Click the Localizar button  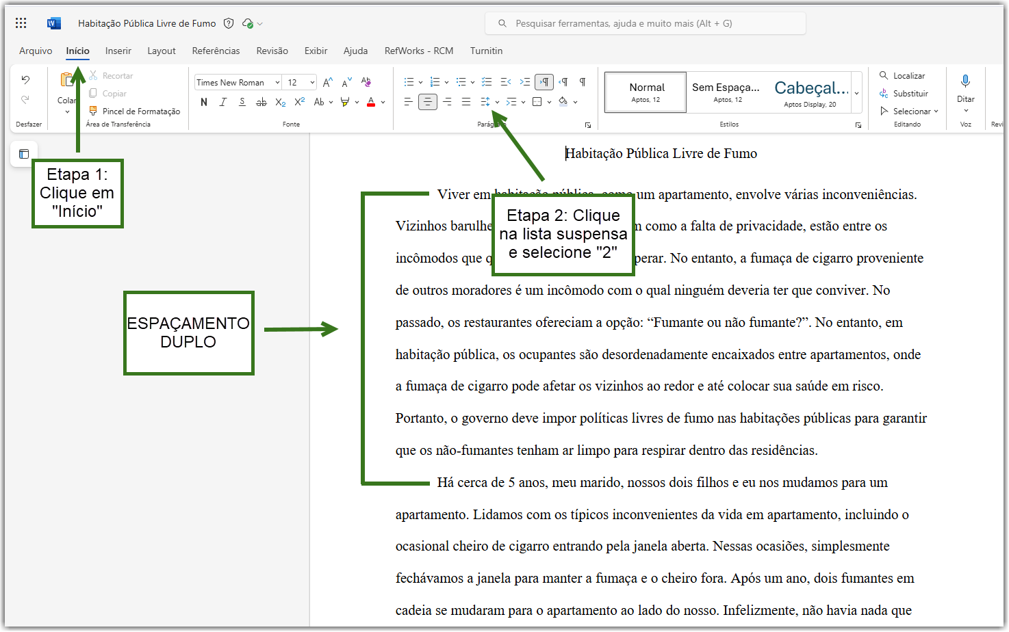click(x=902, y=75)
